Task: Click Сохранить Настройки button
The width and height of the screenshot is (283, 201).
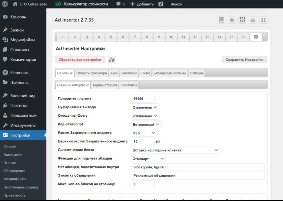Action: coord(244,60)
